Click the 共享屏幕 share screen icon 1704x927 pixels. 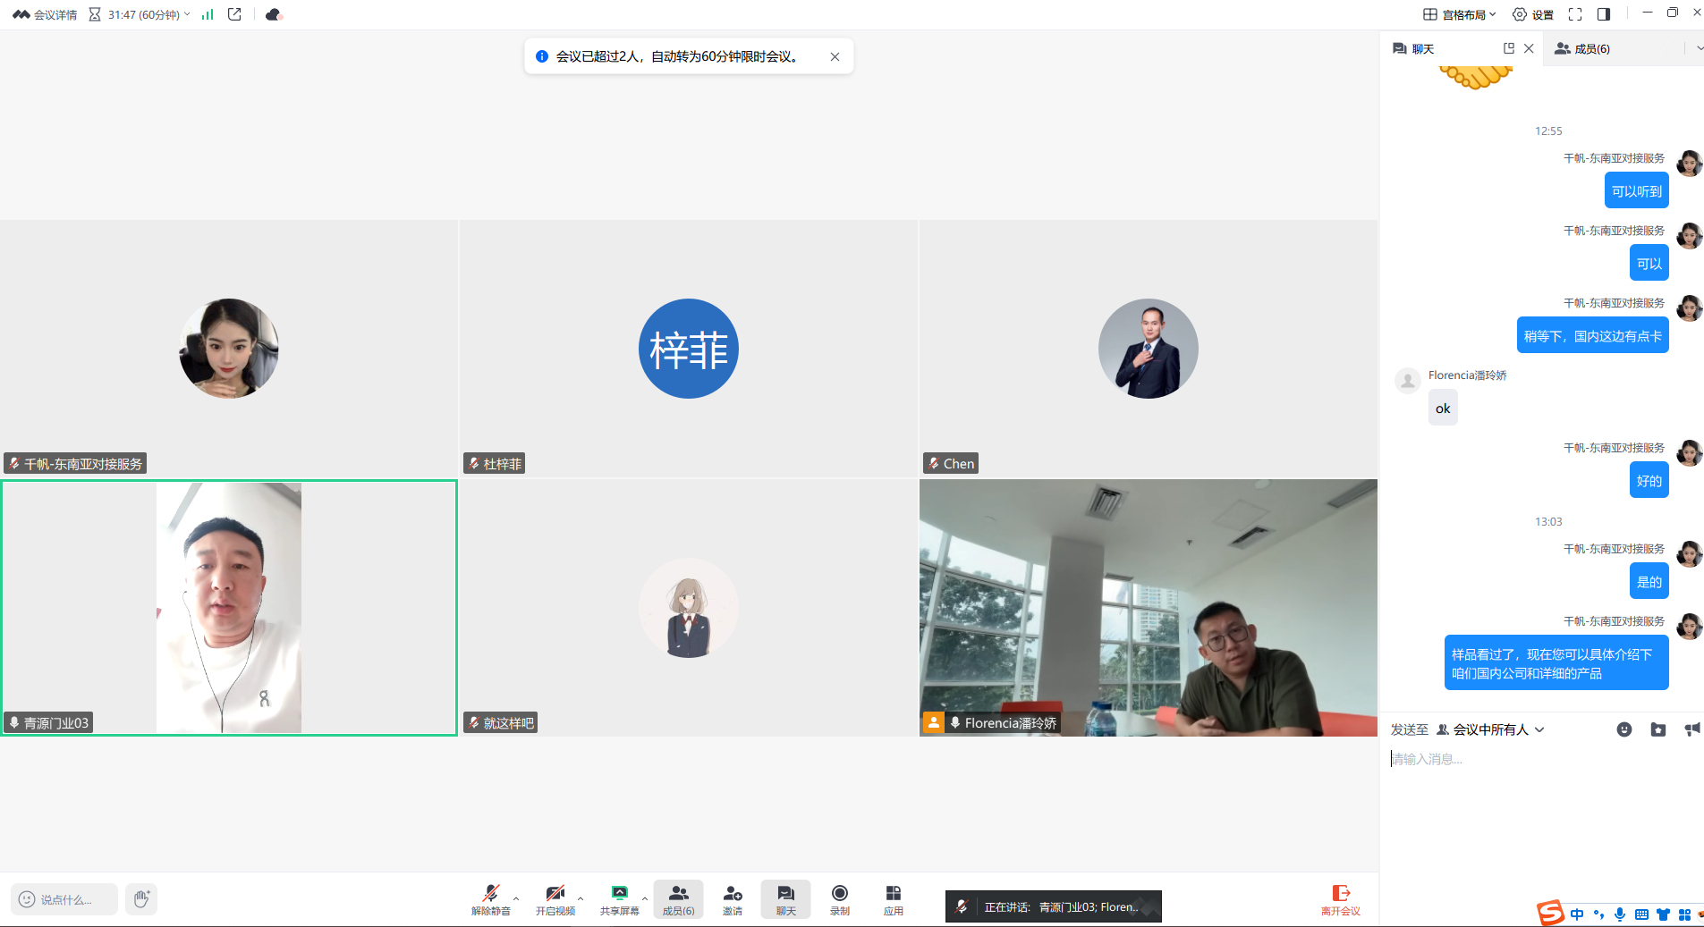pos(619,898)
